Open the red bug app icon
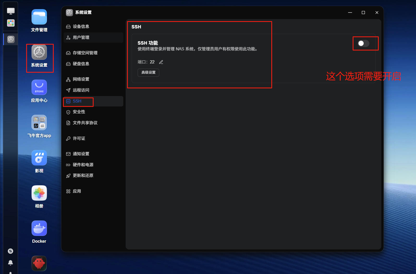This screenshot has height=274, width=416. click(39, 264)
